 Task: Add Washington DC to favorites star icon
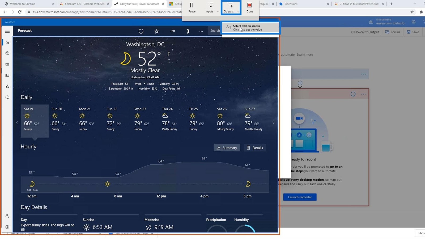tap(157, 31)
